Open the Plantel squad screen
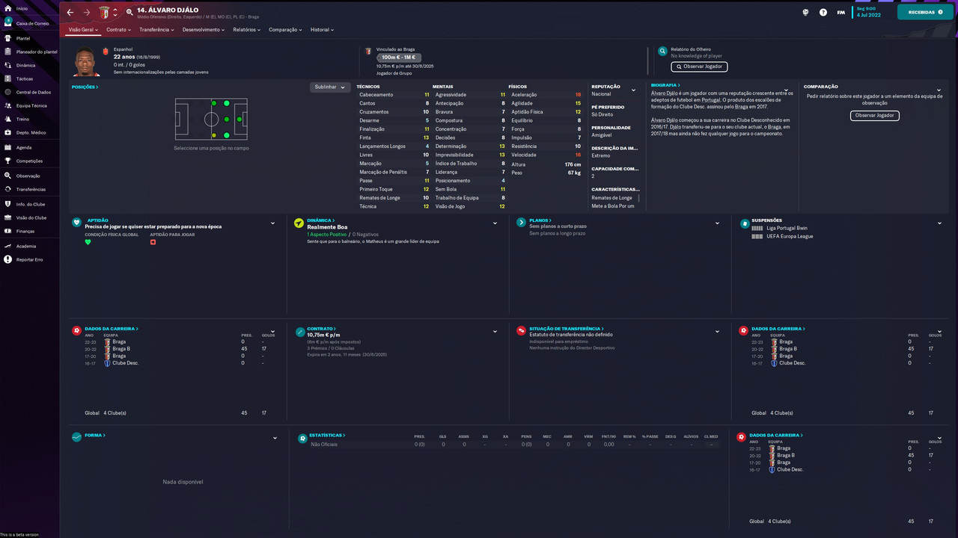 click(x=22, y=38)
